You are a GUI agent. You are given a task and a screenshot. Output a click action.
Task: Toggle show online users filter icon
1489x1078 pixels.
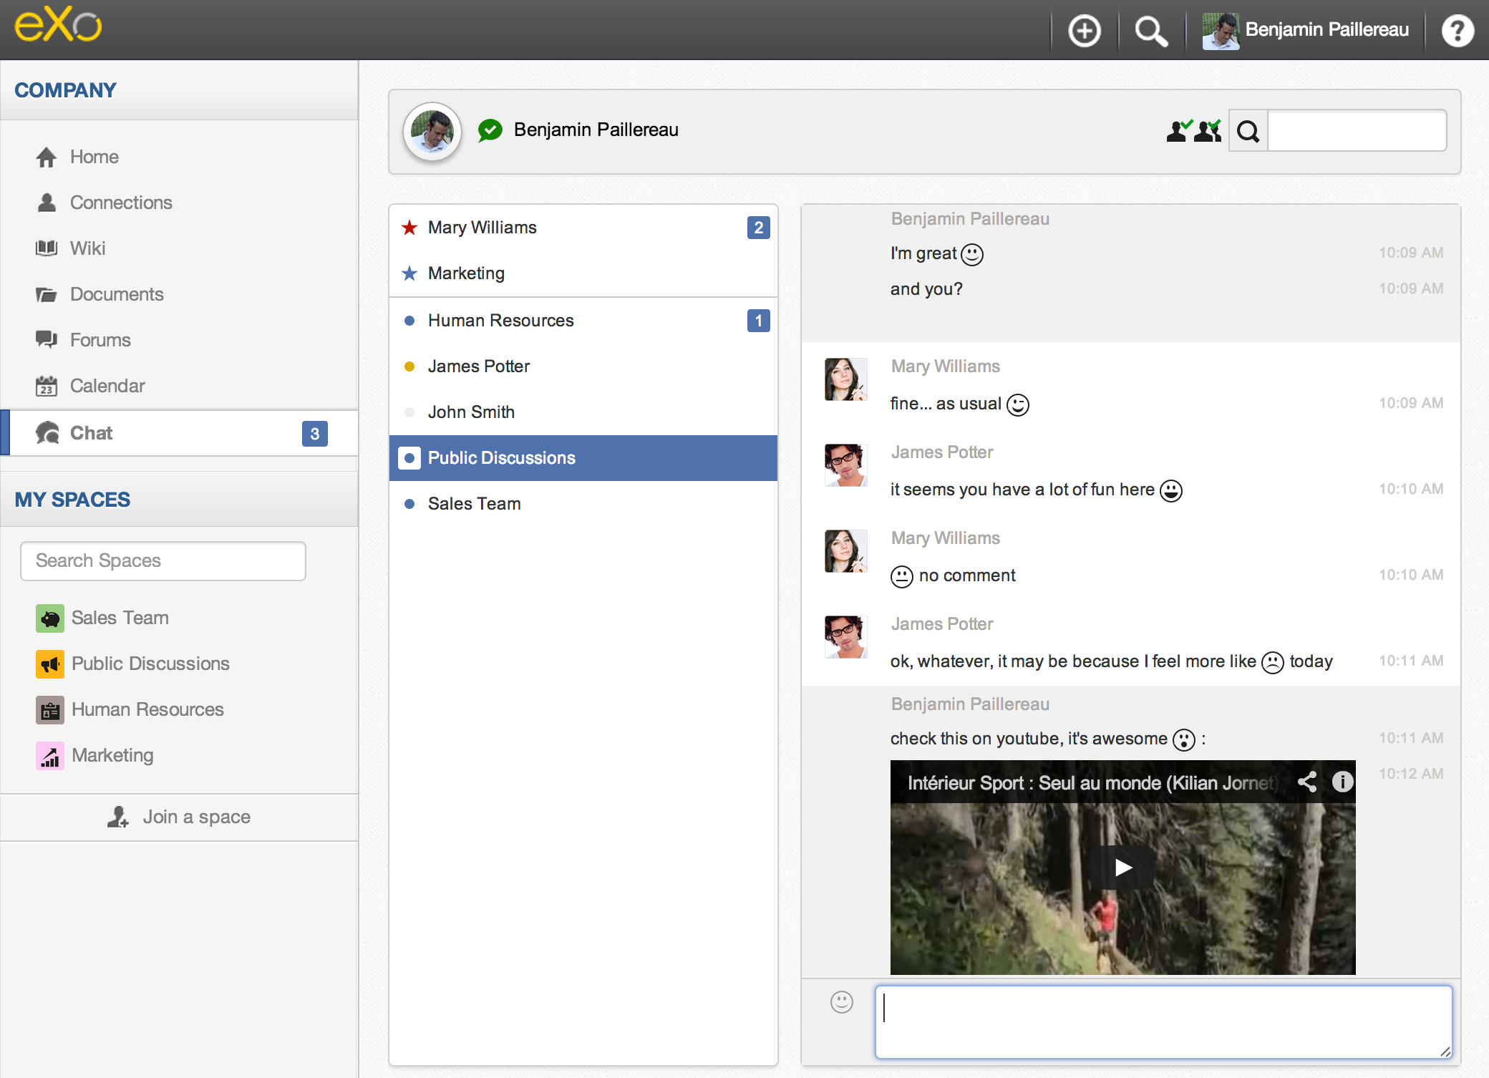click(x=1179, y=130)
